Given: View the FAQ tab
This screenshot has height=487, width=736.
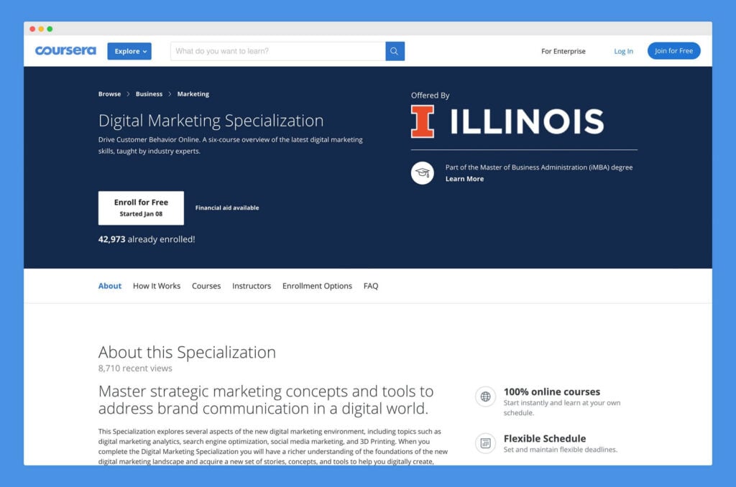Looking at the screenshot, I should click(371, 286).
